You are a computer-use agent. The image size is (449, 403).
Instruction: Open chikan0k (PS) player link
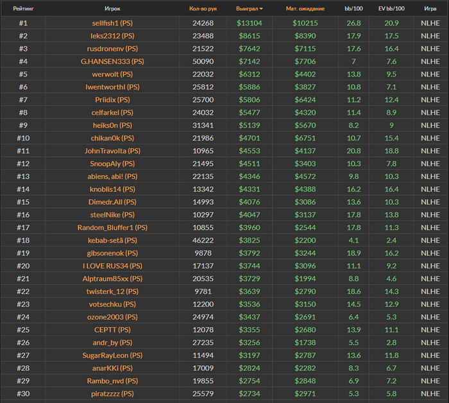(x=112, y=138)
